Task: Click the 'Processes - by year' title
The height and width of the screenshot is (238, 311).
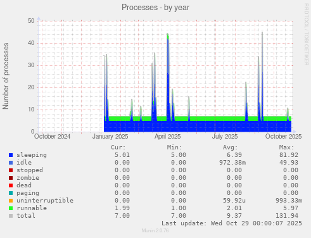Action: [x=155, y=8]
